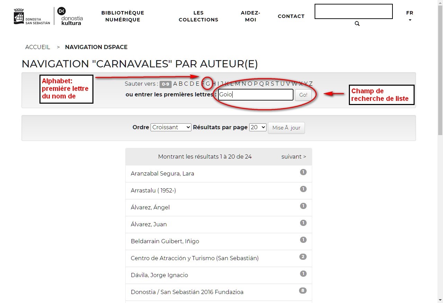Open the Les Collections menu
The image size is (443, 303).
pos(198,16)
